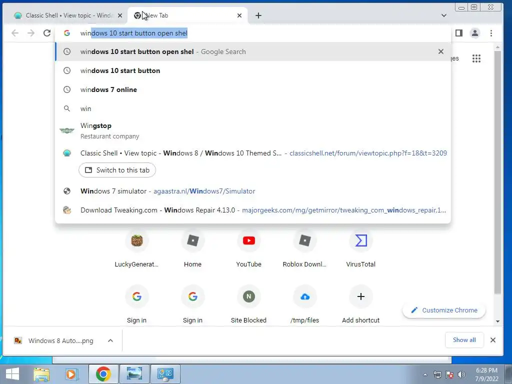Viewport: 512px width, 384px height.
Task: Select the 'win' search suggestion
Action: [253, 108]
